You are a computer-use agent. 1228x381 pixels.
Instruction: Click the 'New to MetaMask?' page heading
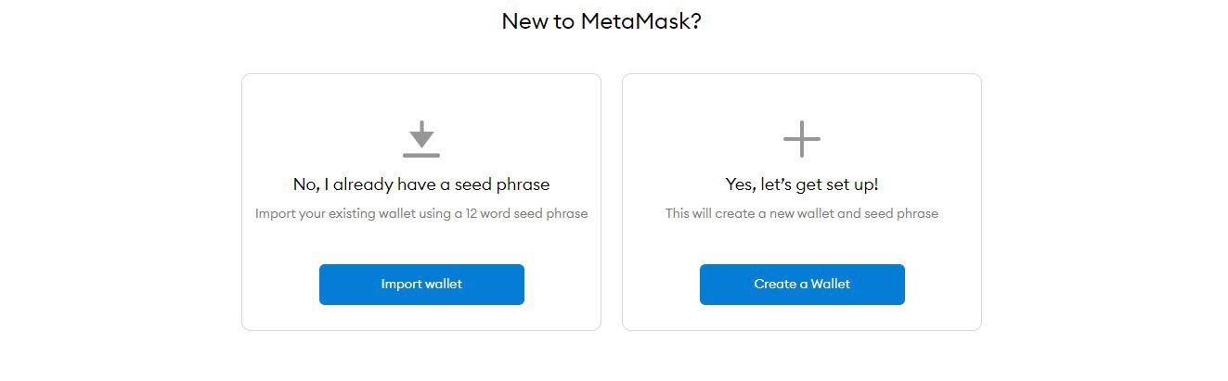(601, 21)
